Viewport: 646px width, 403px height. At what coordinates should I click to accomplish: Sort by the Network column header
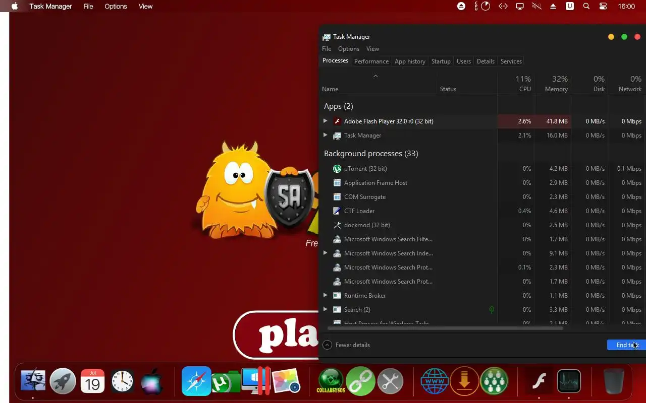[627, 84]
